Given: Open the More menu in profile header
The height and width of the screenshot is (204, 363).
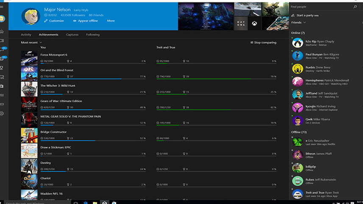Looking at the screenshot, I should click(111, 21).
